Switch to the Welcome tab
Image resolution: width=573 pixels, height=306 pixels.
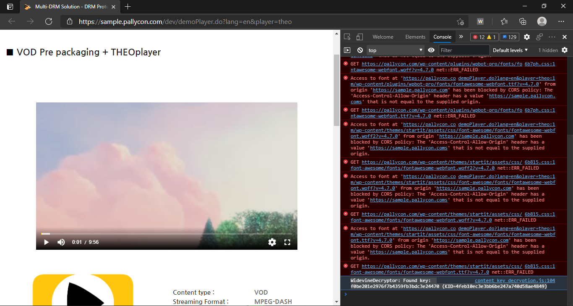coord(383,37)
